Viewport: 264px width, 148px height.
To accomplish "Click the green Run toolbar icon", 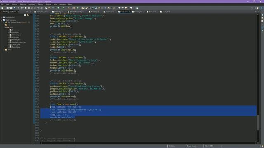I will coord(58,8).
